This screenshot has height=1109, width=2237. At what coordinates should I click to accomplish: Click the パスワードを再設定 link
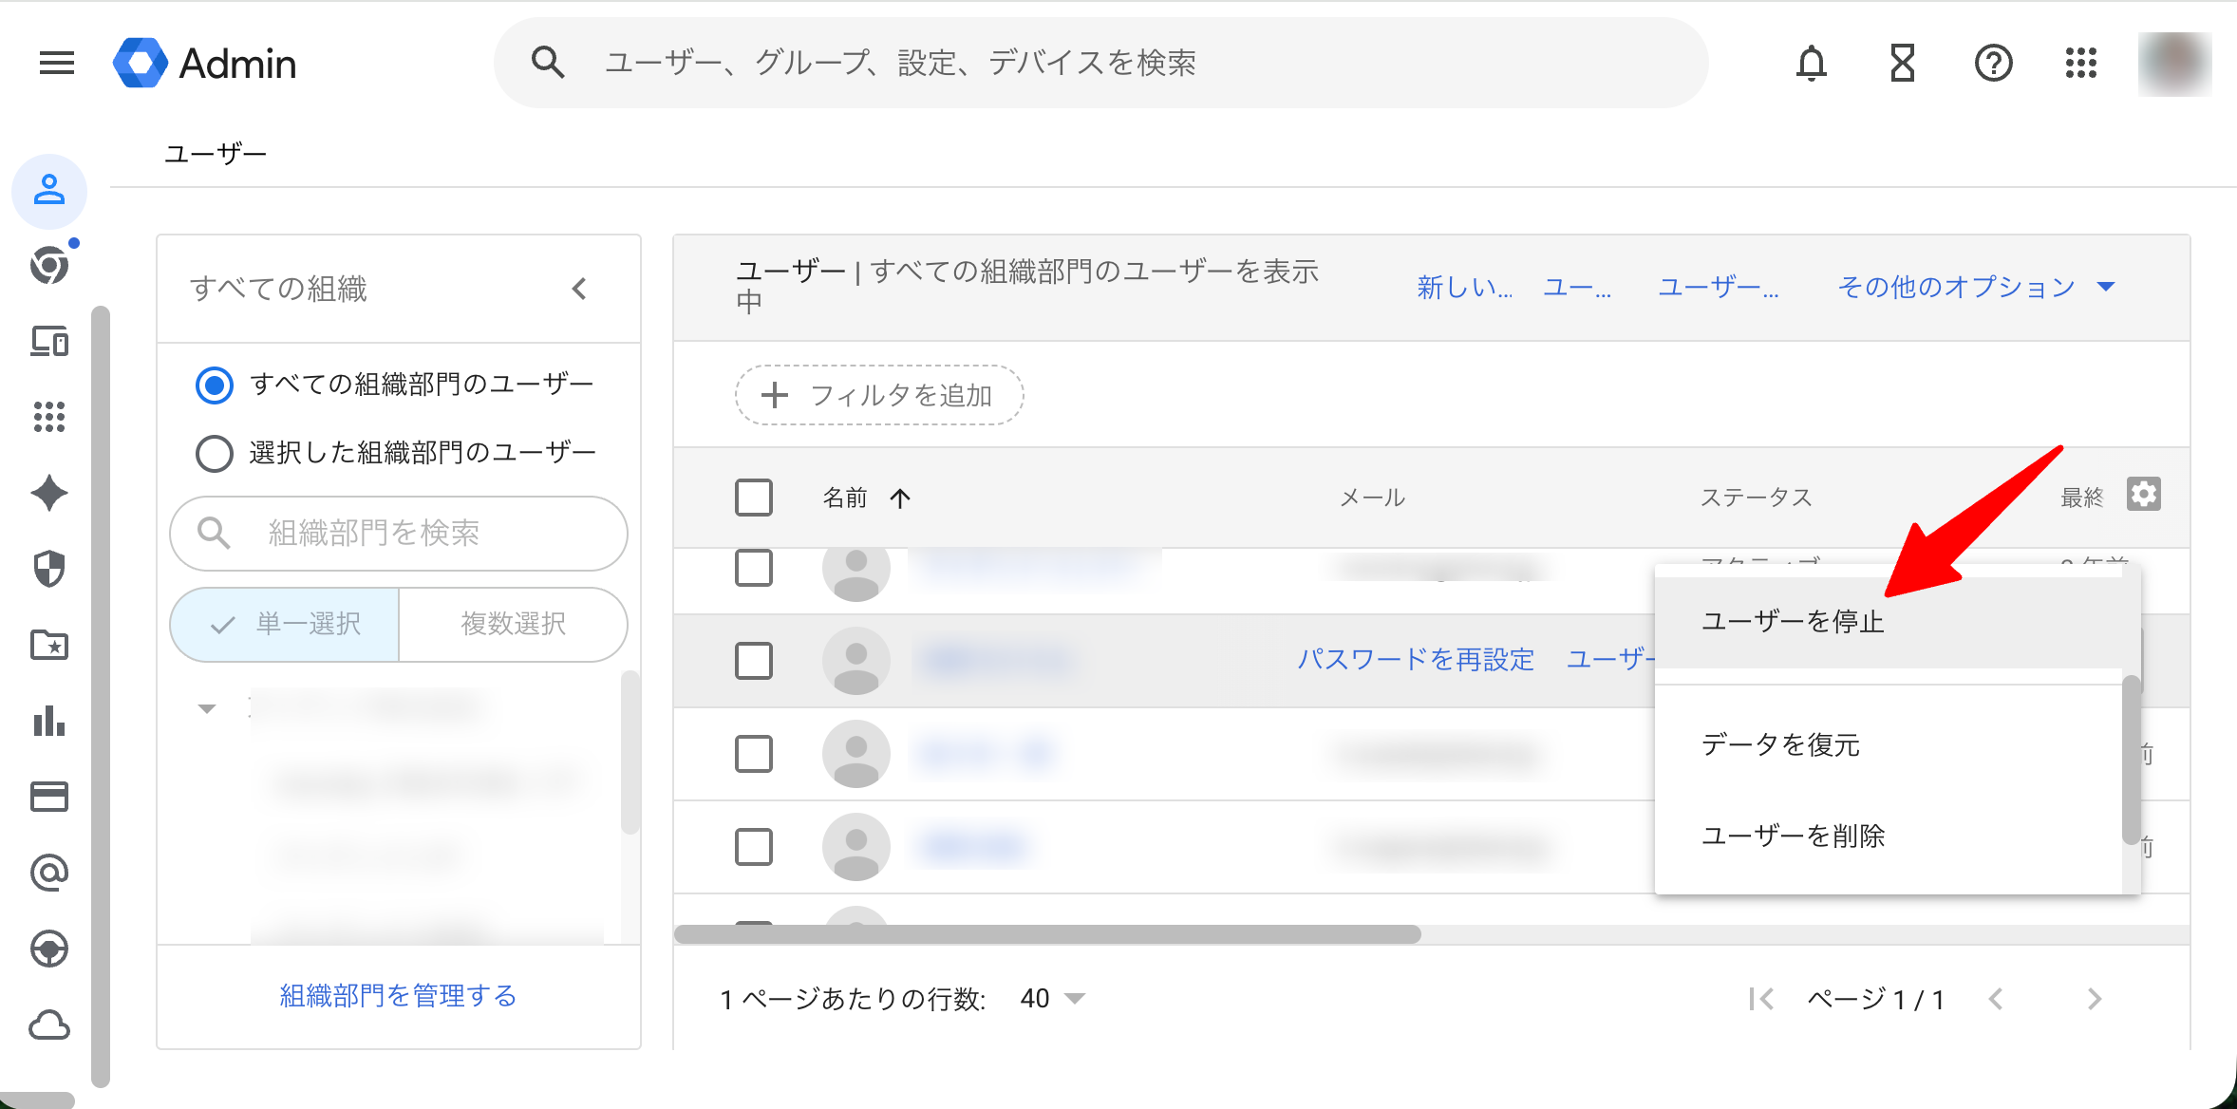[1416, 659]
